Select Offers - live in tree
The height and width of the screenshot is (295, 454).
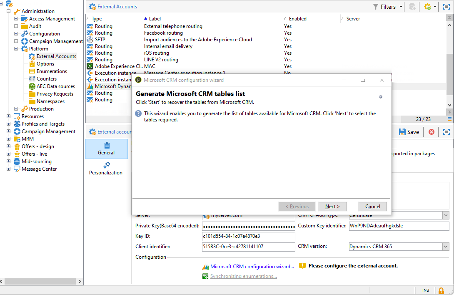pos(34,154)
